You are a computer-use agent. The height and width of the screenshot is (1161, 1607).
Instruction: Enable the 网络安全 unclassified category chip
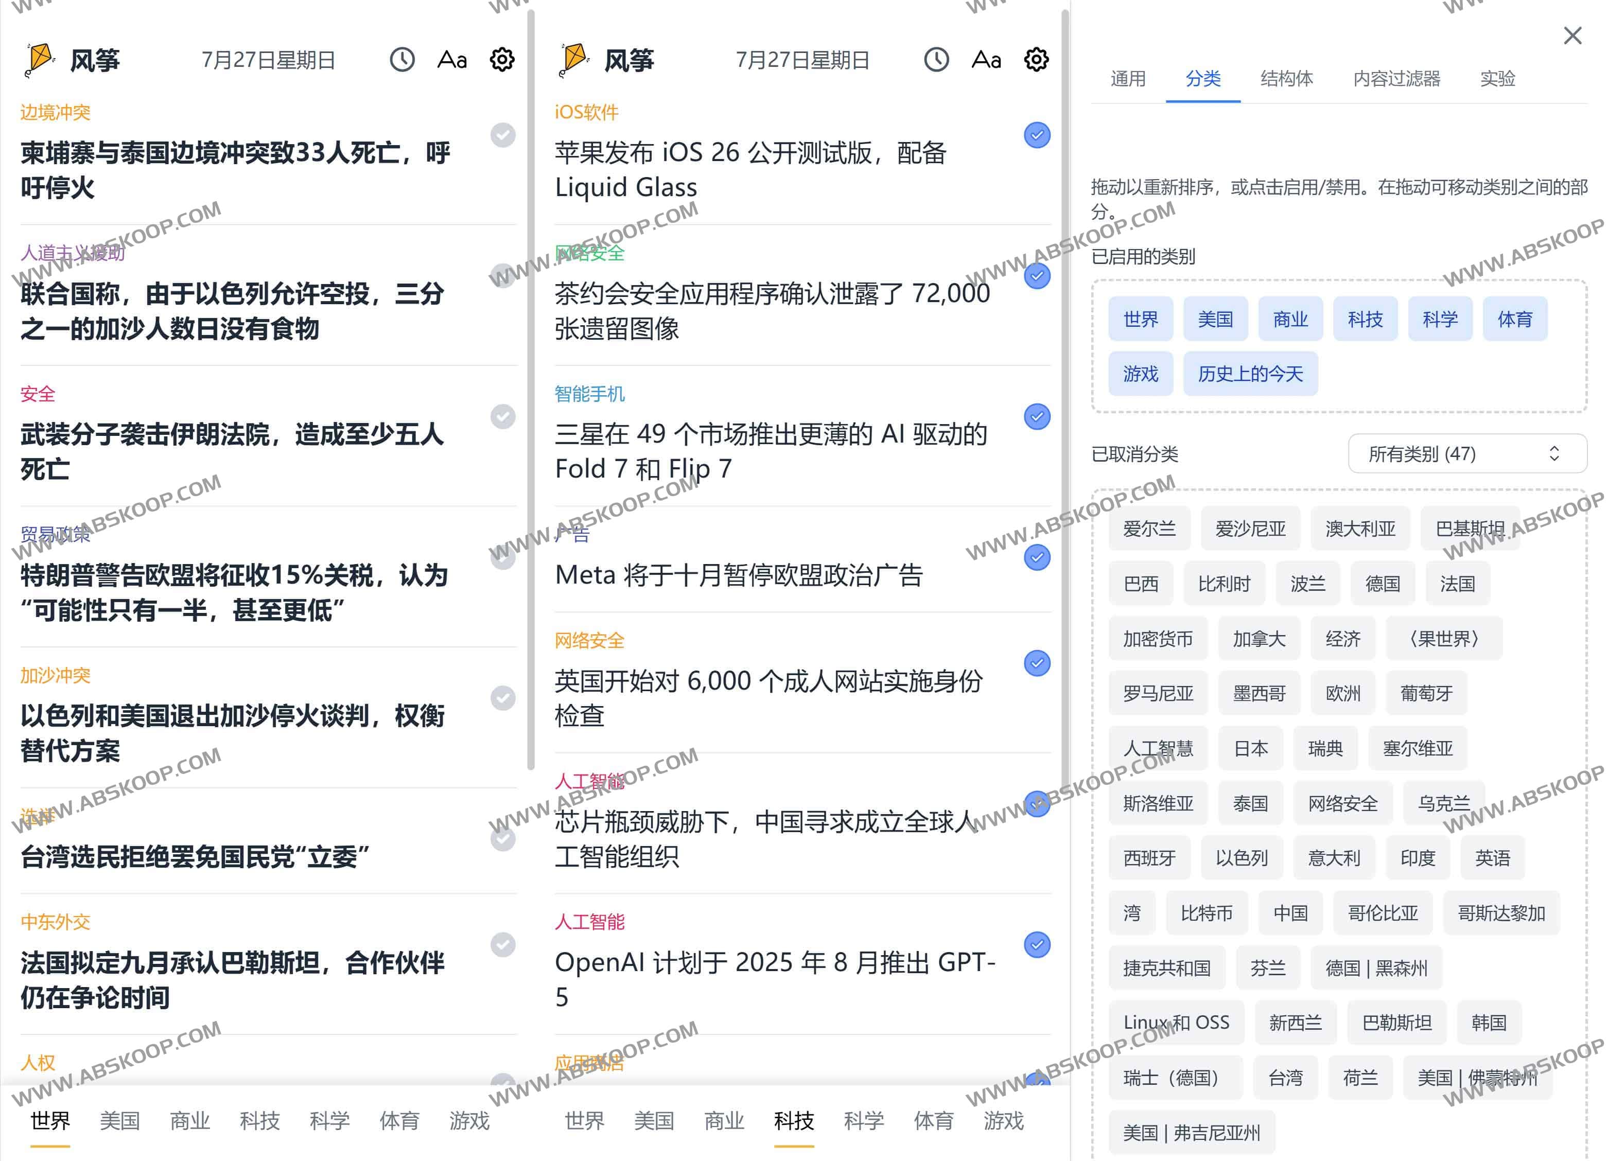tap(1343, 803)
